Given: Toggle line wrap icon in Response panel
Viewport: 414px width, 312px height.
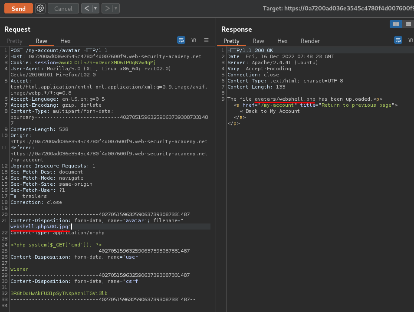Looking at the screenshot, I should pyautogui.click(x=398, y=40).
